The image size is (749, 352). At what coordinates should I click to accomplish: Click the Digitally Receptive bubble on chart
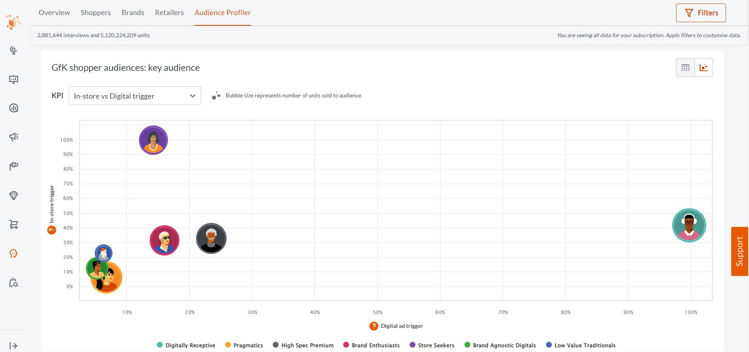(x=689, y=225)
